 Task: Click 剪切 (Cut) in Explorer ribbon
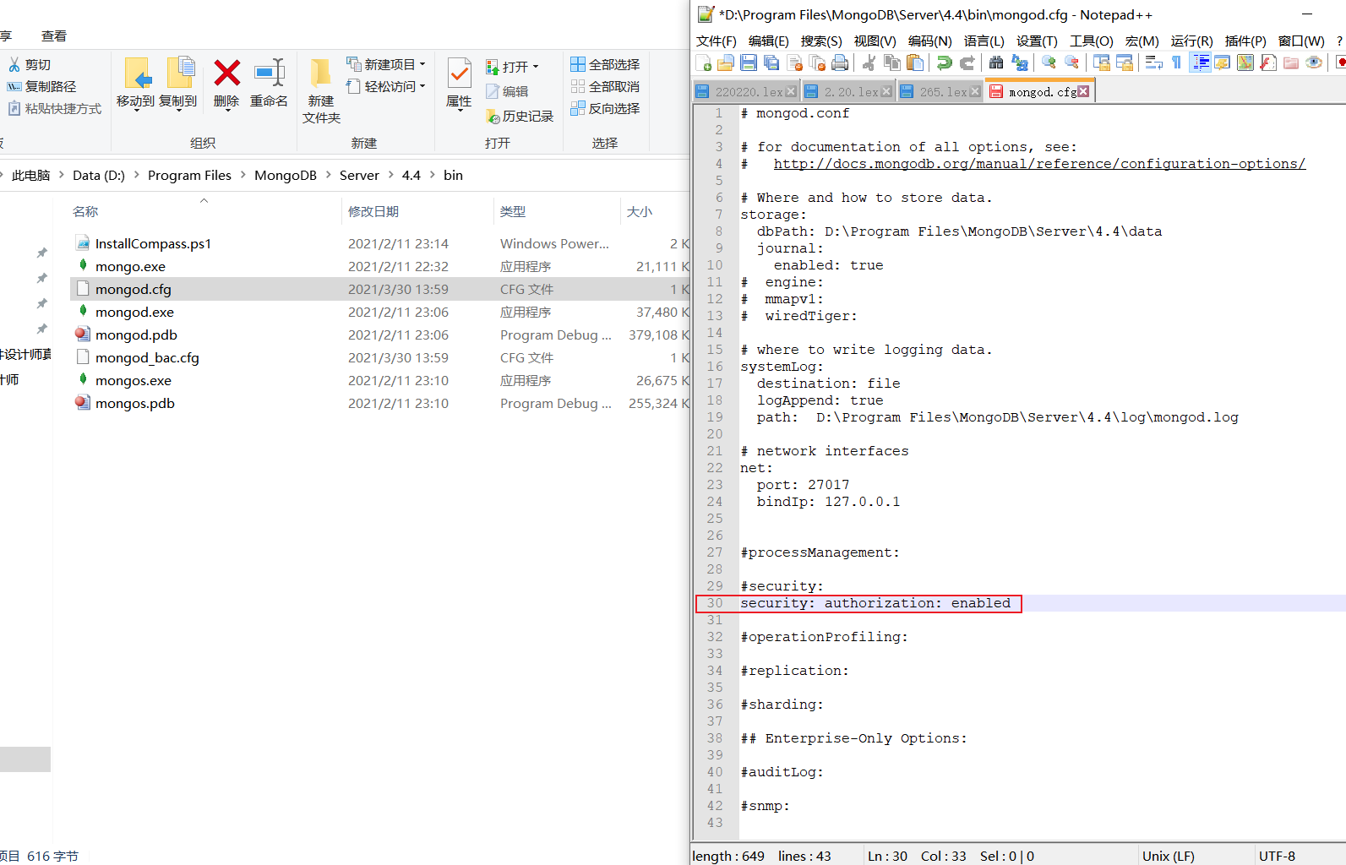pyautogui.click(x=30, y=64)
